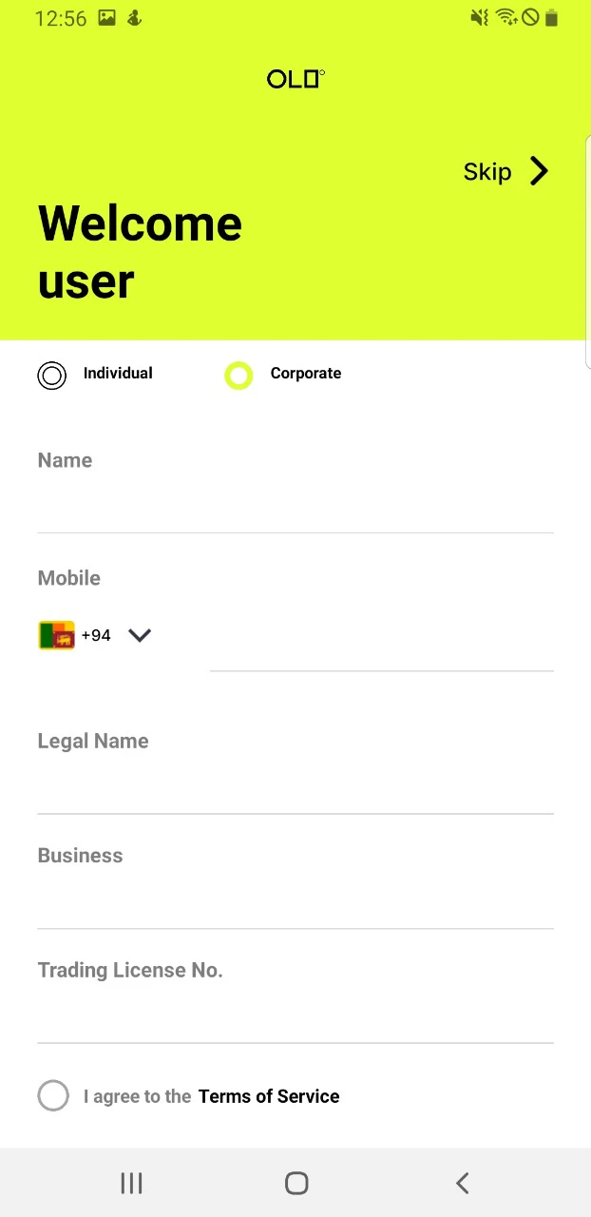591x1217 pixels.
Task: Open the Terms of Service
Action: click(269, 1095)
